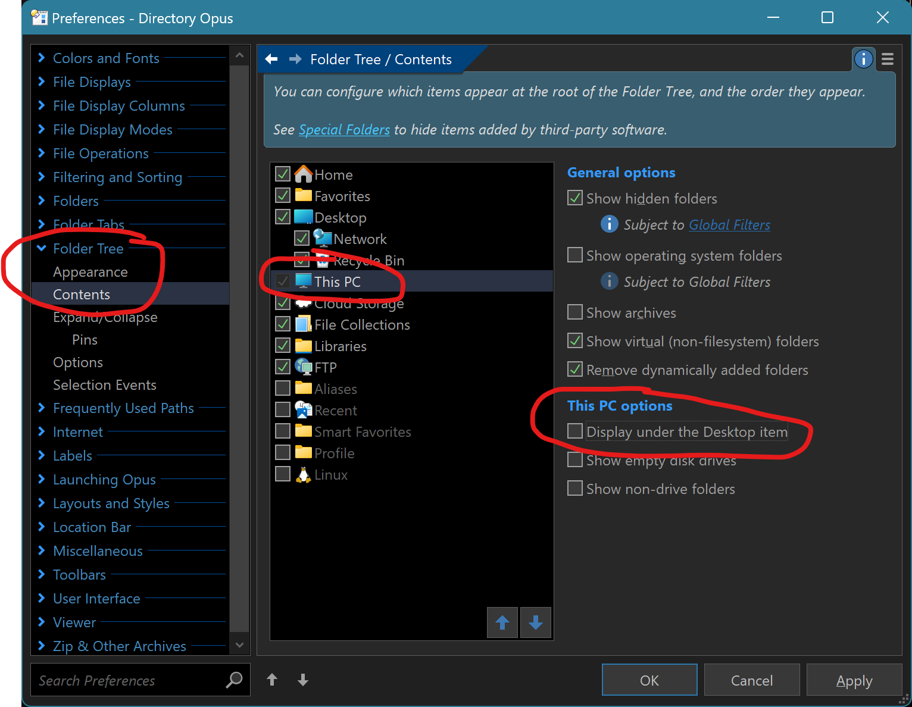Image resolution: width=912 pixels, height=707 pixels.
Task: Click the Home house icon
Action: (x=303, y=174)
